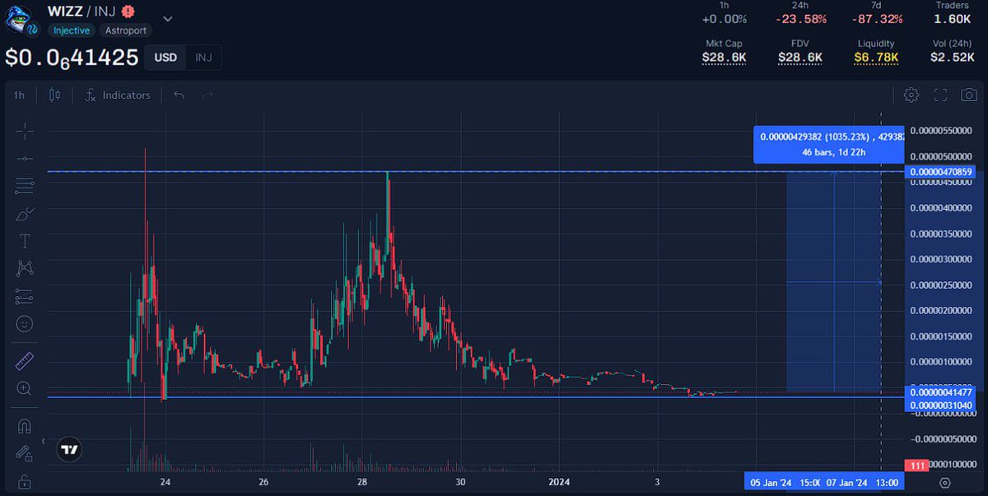The width and height of the screenshot is (988, 496).
Task: Select the Text annotation tool
Action: click(23, 241)
